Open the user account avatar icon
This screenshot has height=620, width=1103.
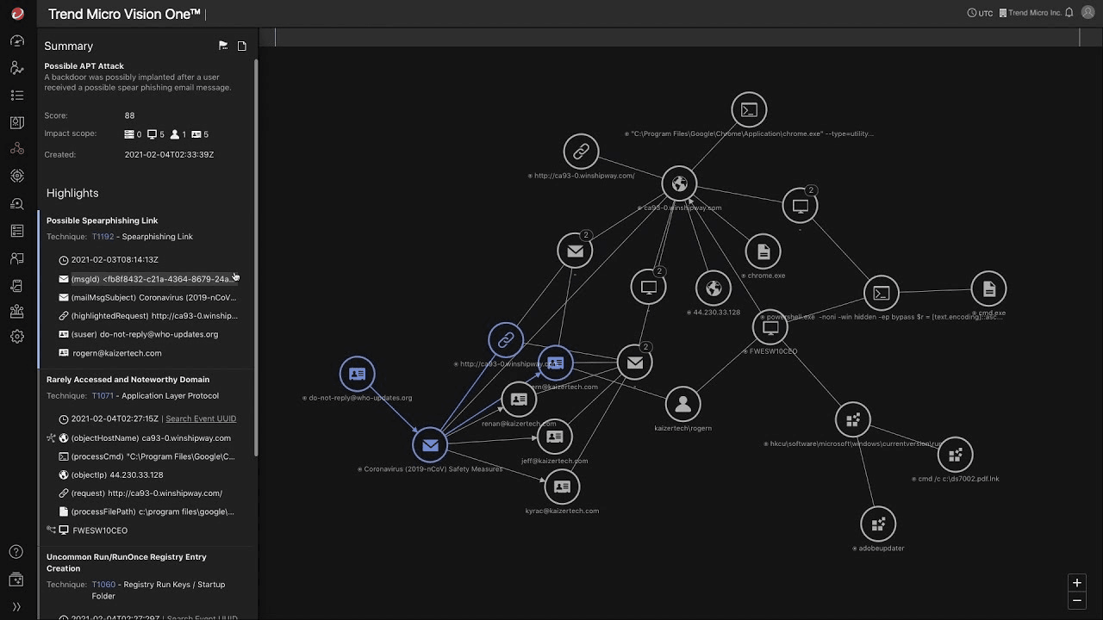[1087, 13]
